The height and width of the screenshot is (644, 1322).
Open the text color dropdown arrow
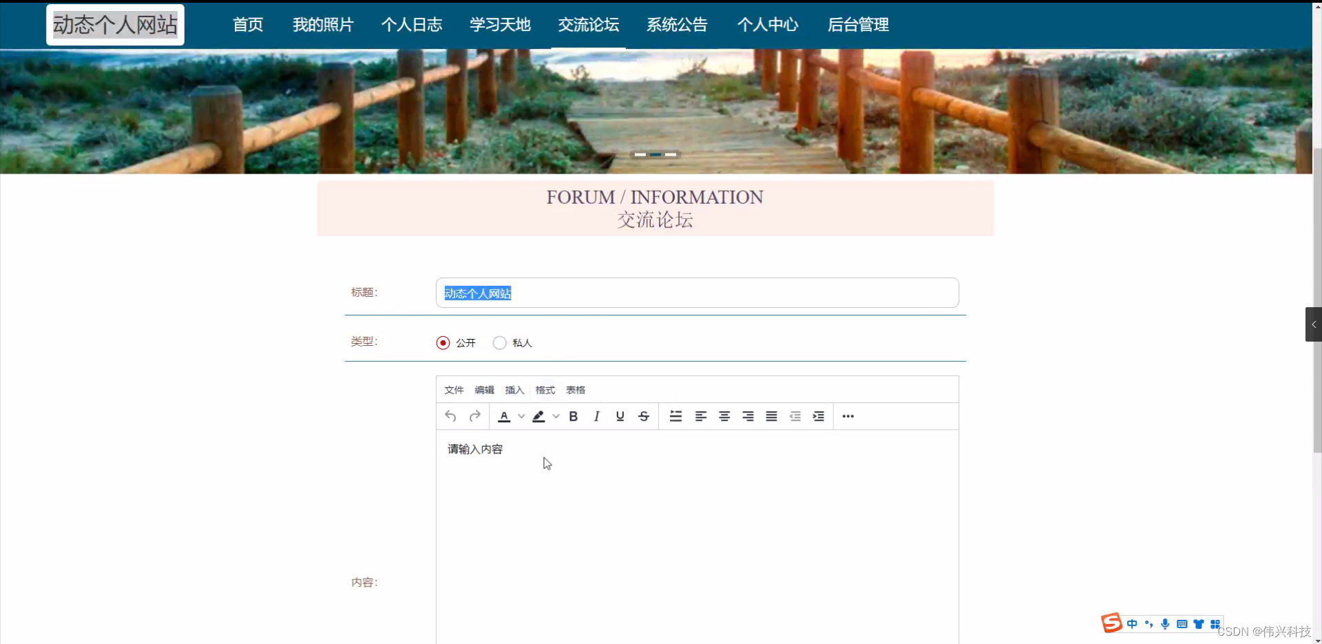tap(521, 416)
